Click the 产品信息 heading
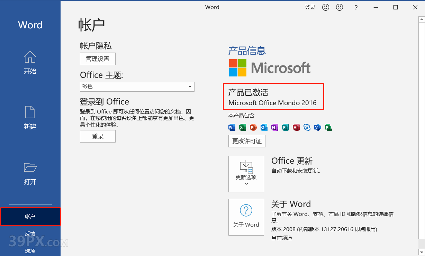 pos(247,51)
